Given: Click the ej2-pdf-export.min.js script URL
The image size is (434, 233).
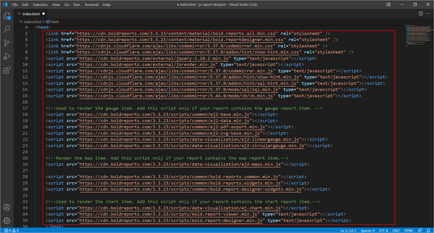Looking at the screenshot, I should pos(172,127).
